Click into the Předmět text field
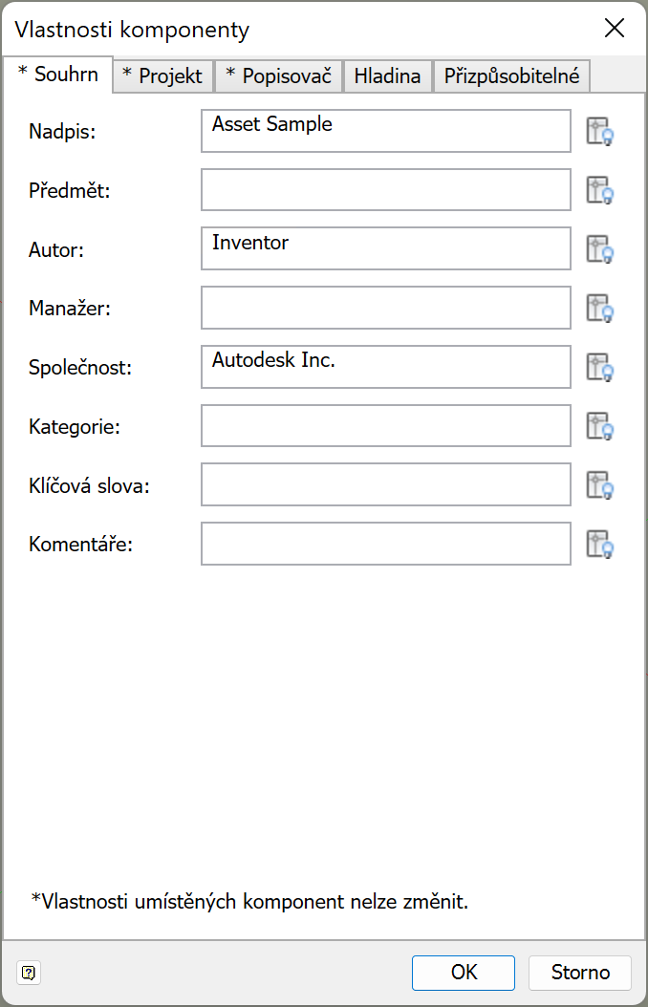Image resolution: width=648 pixels, height=1007 pixels. point(385,190)
